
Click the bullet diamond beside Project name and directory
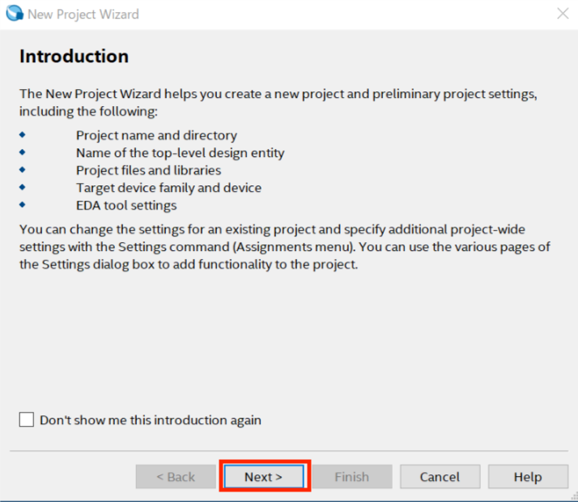point(23,134)
